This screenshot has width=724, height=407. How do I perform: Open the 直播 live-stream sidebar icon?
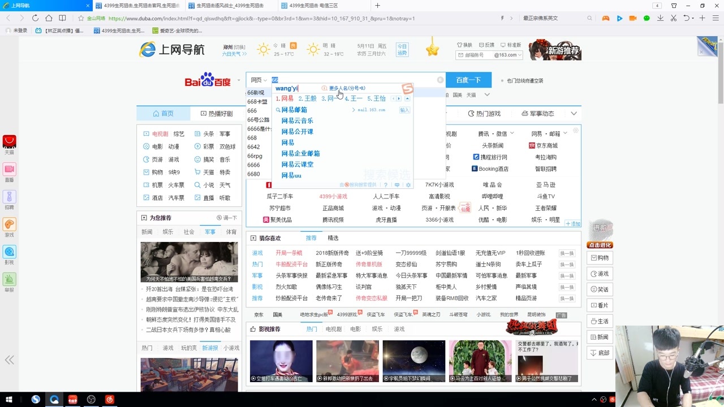click(x=9, y=170)
